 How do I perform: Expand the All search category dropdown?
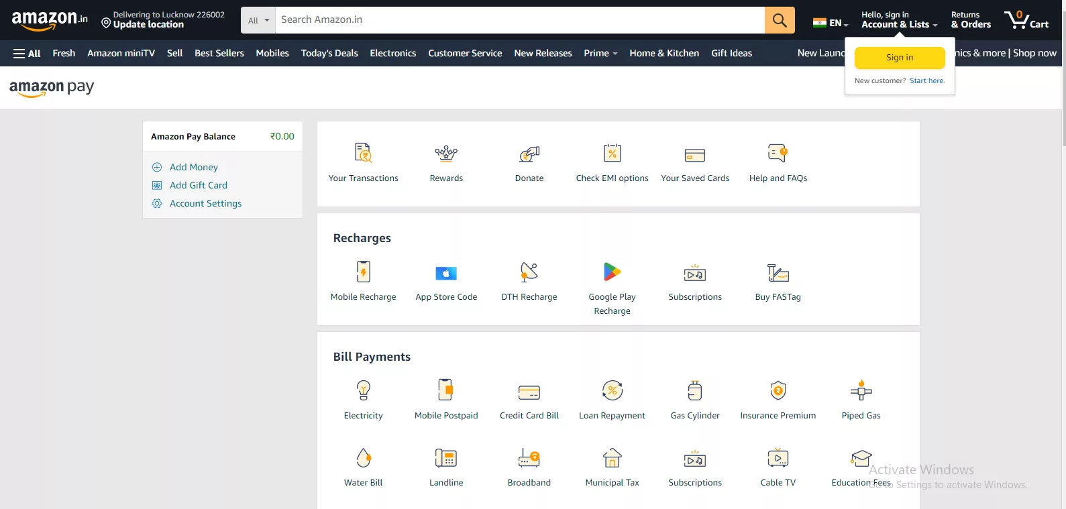tap(258, 20)
